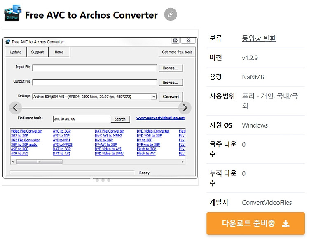
Task: Open the 3GP to 3GP audio link
Action: click(x=24, y=144)
